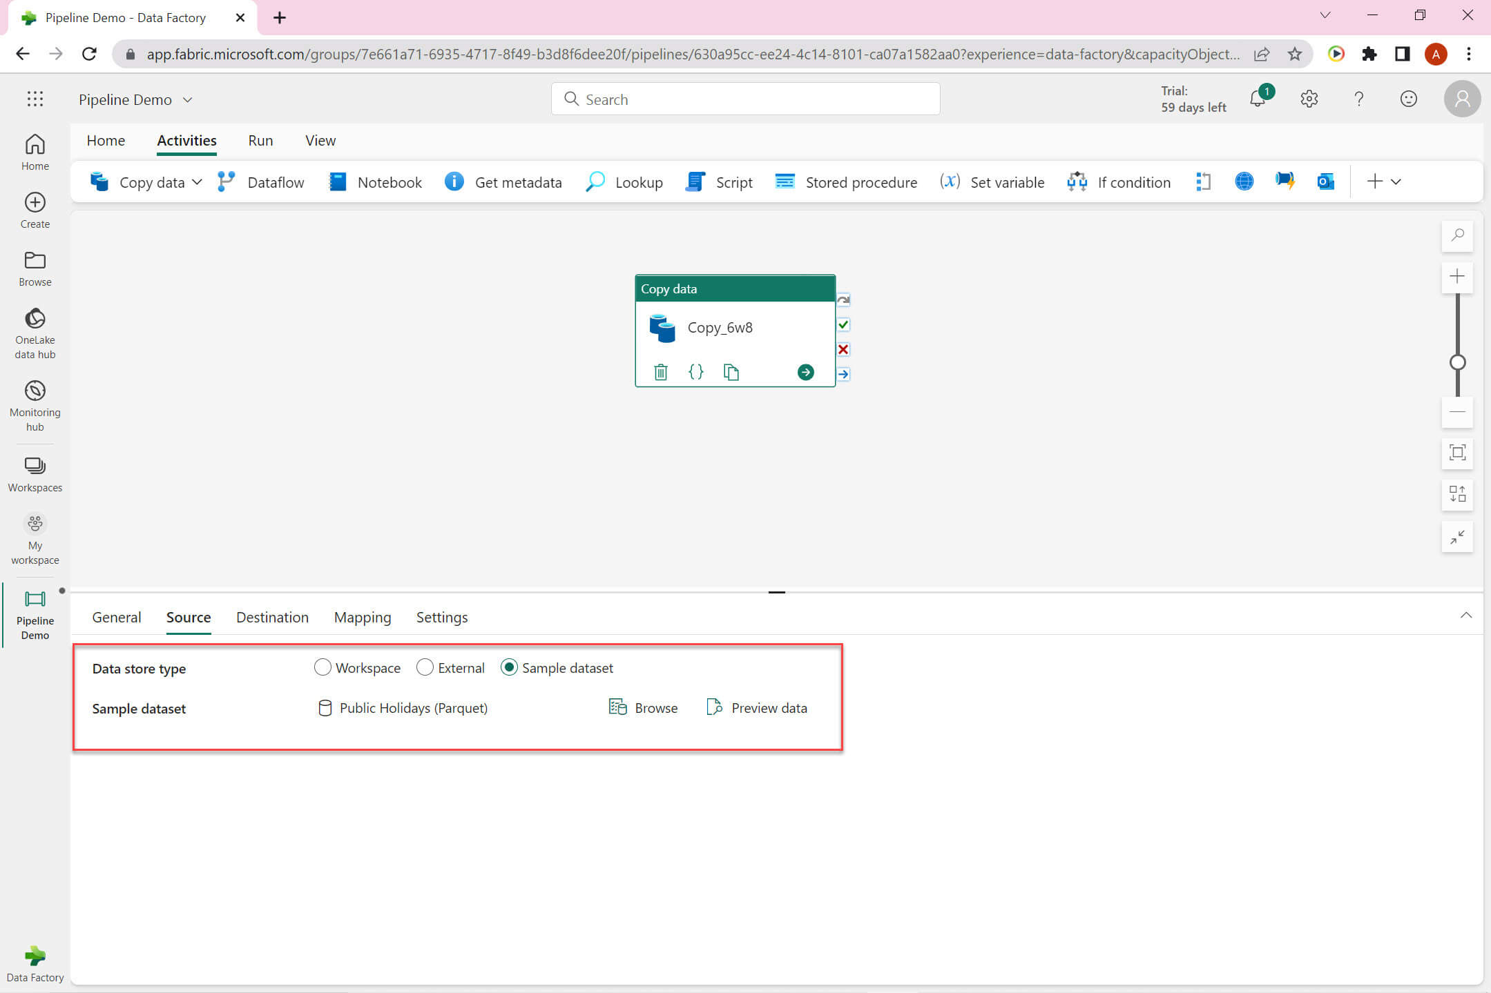
Task: Add a Lookup activity
Action: pos(624,182)
